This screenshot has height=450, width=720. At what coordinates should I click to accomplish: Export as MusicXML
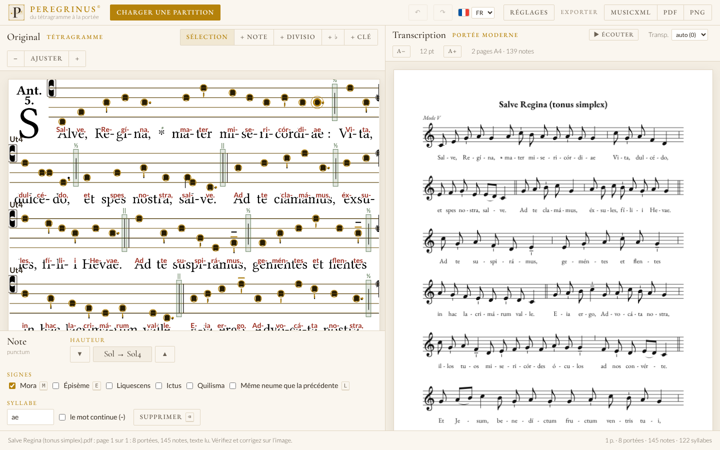(630, 12)
